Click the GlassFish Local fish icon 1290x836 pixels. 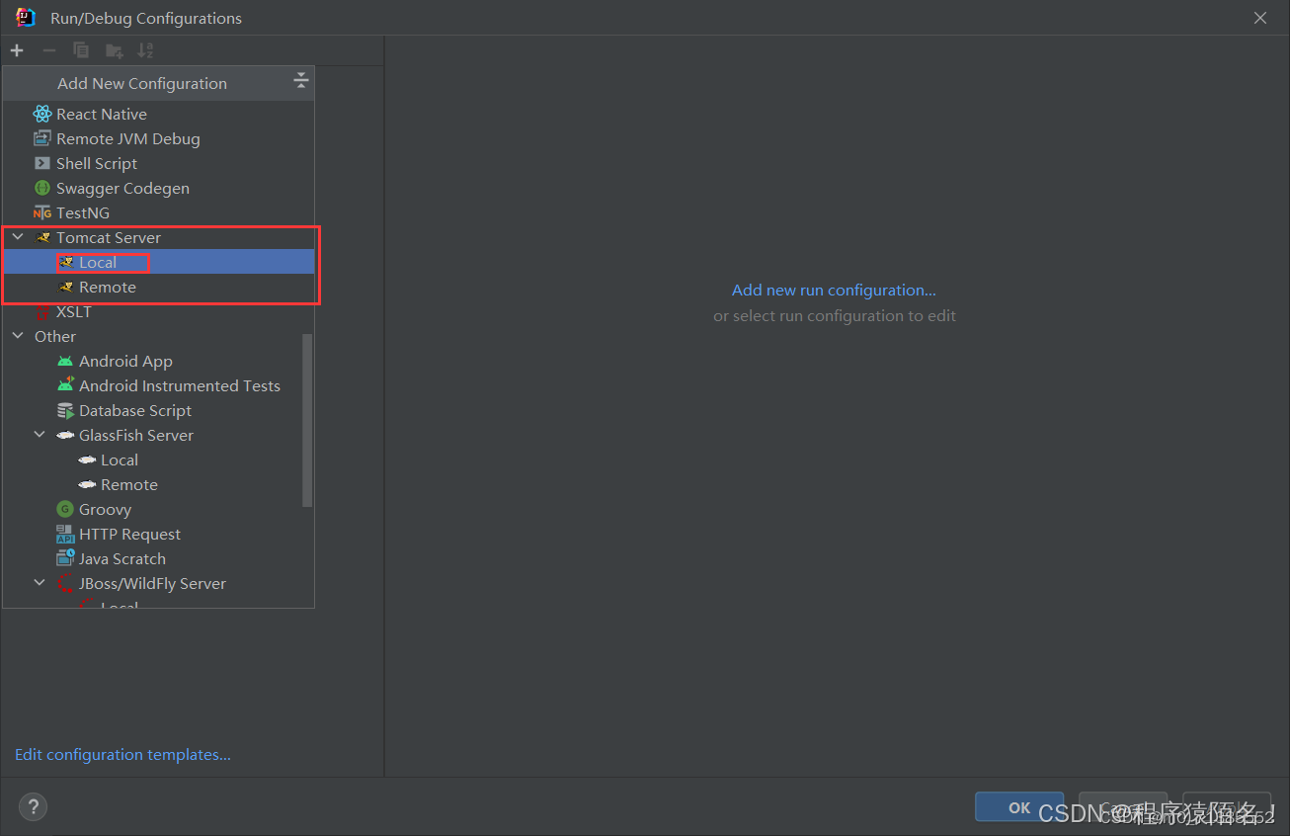tap(87, 460)
